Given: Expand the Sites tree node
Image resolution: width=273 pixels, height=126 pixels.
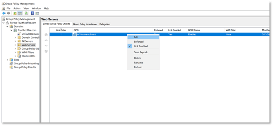Looking at the screenshot, I should tap(7, 60).
